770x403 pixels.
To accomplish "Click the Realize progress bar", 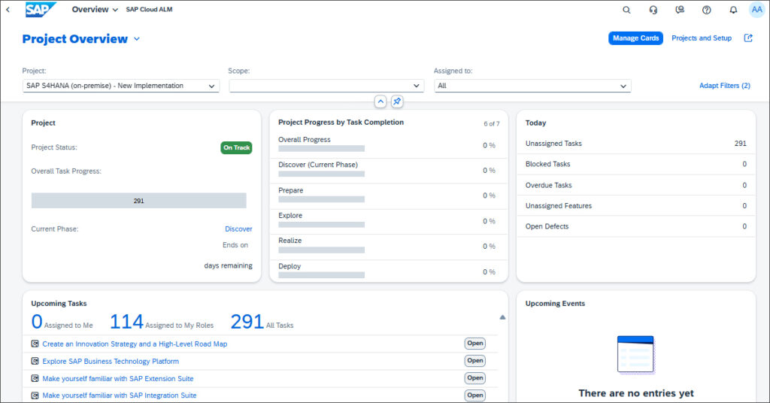I will (x=322, y=250).
